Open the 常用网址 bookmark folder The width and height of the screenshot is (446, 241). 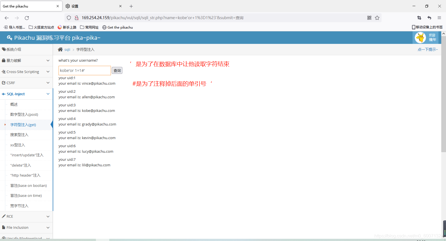click(x=89, y=27)
